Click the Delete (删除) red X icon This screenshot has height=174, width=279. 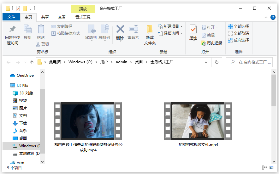click(120, 29)
